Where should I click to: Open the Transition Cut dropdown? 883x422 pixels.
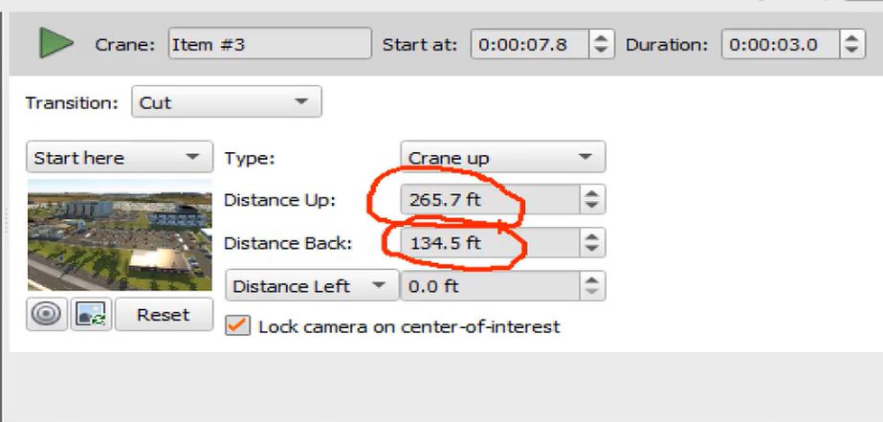coord(227,102)
